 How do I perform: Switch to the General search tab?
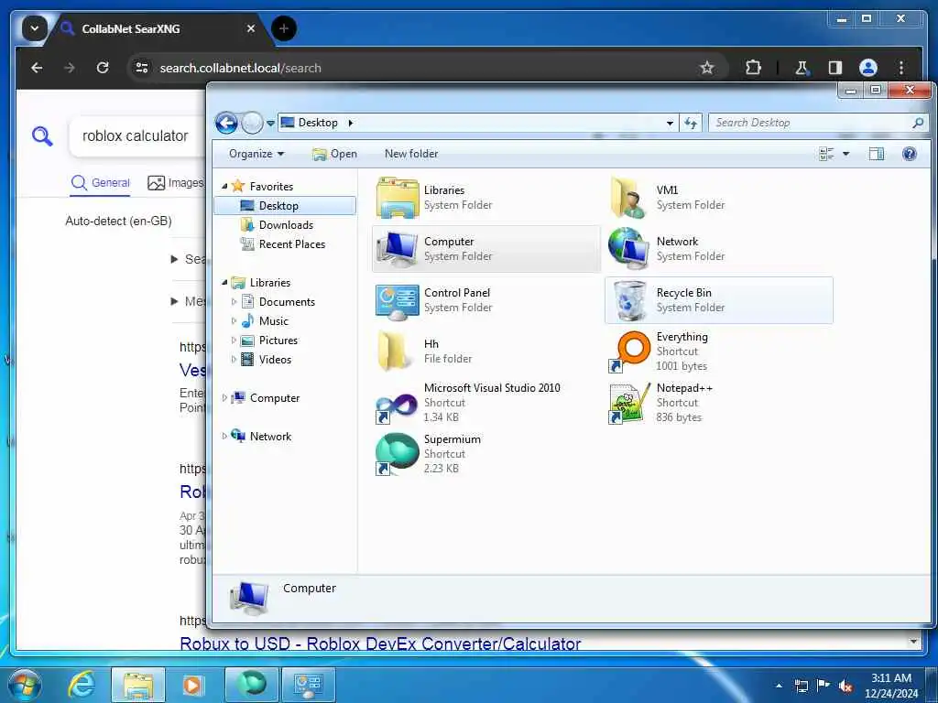click(x=100, y=183)
